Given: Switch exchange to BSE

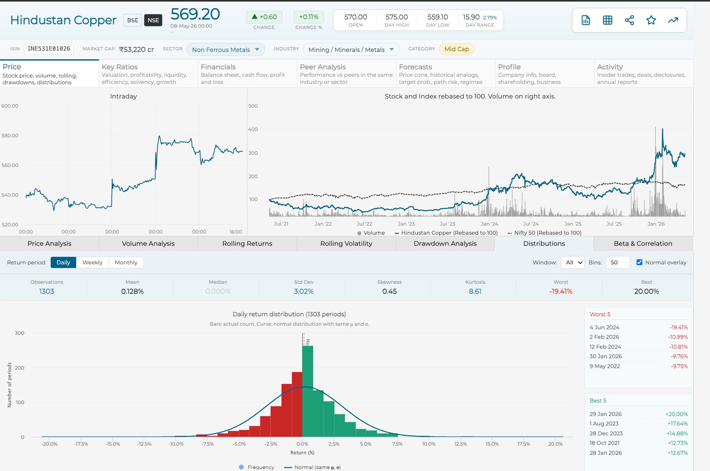Looking at the screenshot, I should click(x=133, y=20).
